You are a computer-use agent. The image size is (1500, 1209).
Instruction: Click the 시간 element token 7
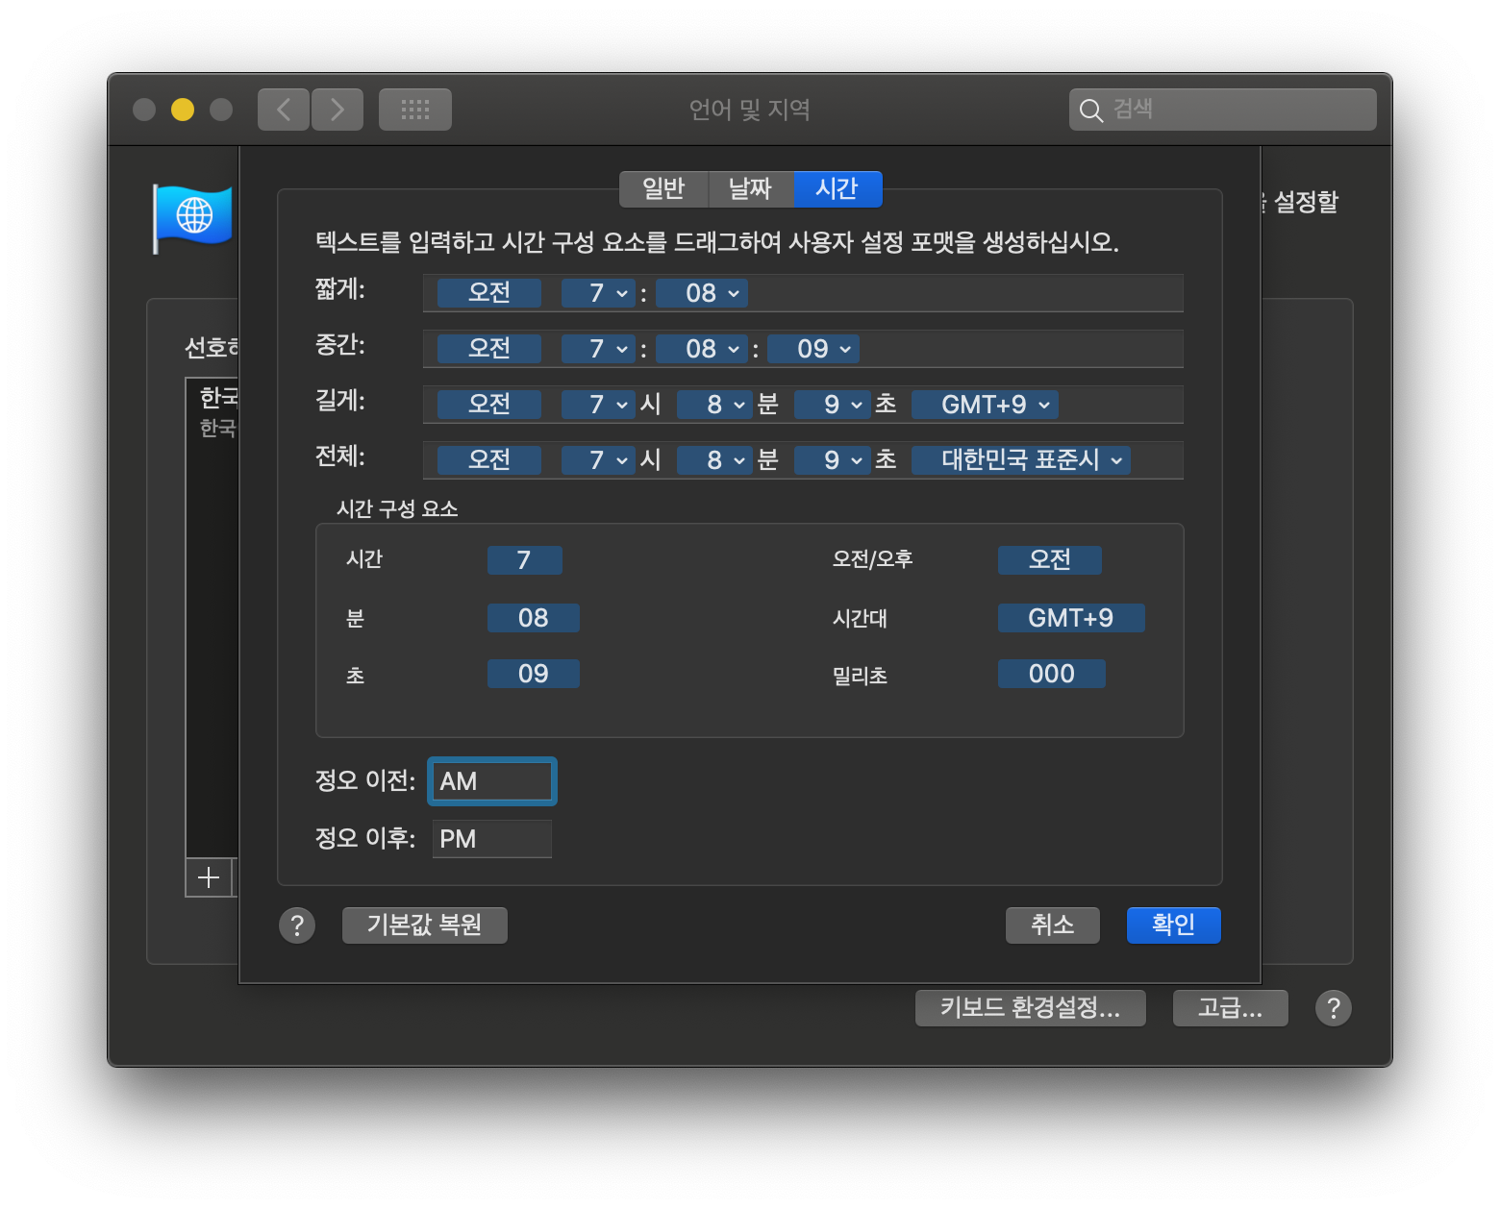pyautogui.click(x=525, y=560)
